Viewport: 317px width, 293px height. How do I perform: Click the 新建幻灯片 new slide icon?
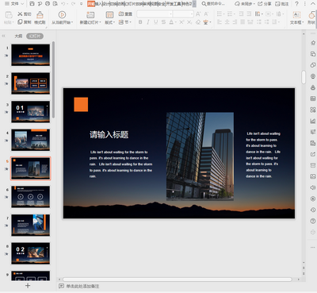(x=90, y=15)
